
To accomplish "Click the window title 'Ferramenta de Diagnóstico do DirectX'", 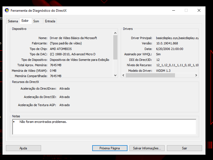I will (39, 11).
